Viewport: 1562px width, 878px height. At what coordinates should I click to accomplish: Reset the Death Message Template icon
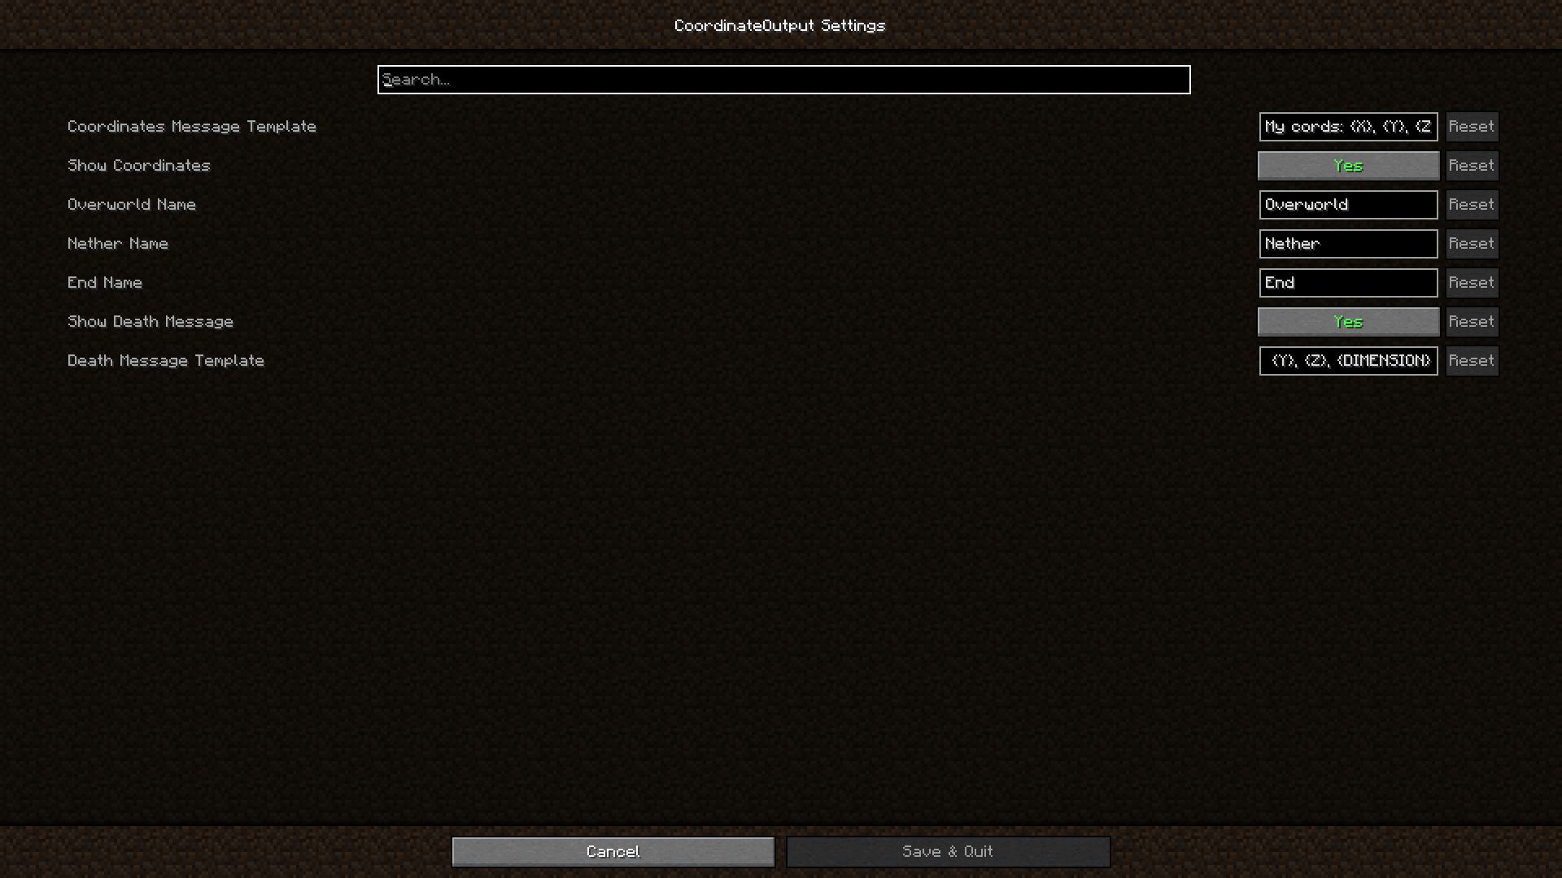[1472, 360]
